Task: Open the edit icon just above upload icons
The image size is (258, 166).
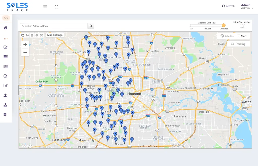Action: pyautogui.click(x=6, y=86)
